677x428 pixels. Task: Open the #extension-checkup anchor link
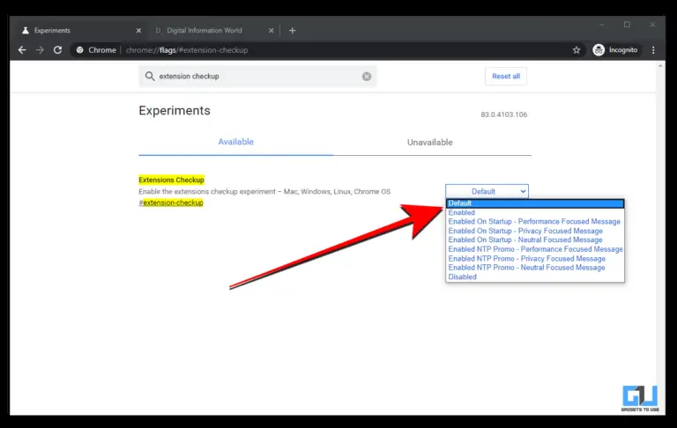coord(172,203)
